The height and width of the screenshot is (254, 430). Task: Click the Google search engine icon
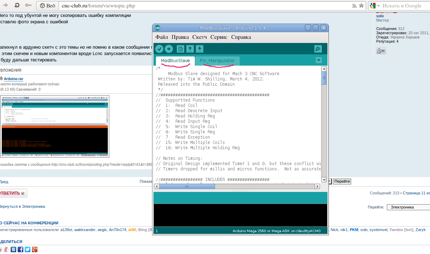coord(373,6)
